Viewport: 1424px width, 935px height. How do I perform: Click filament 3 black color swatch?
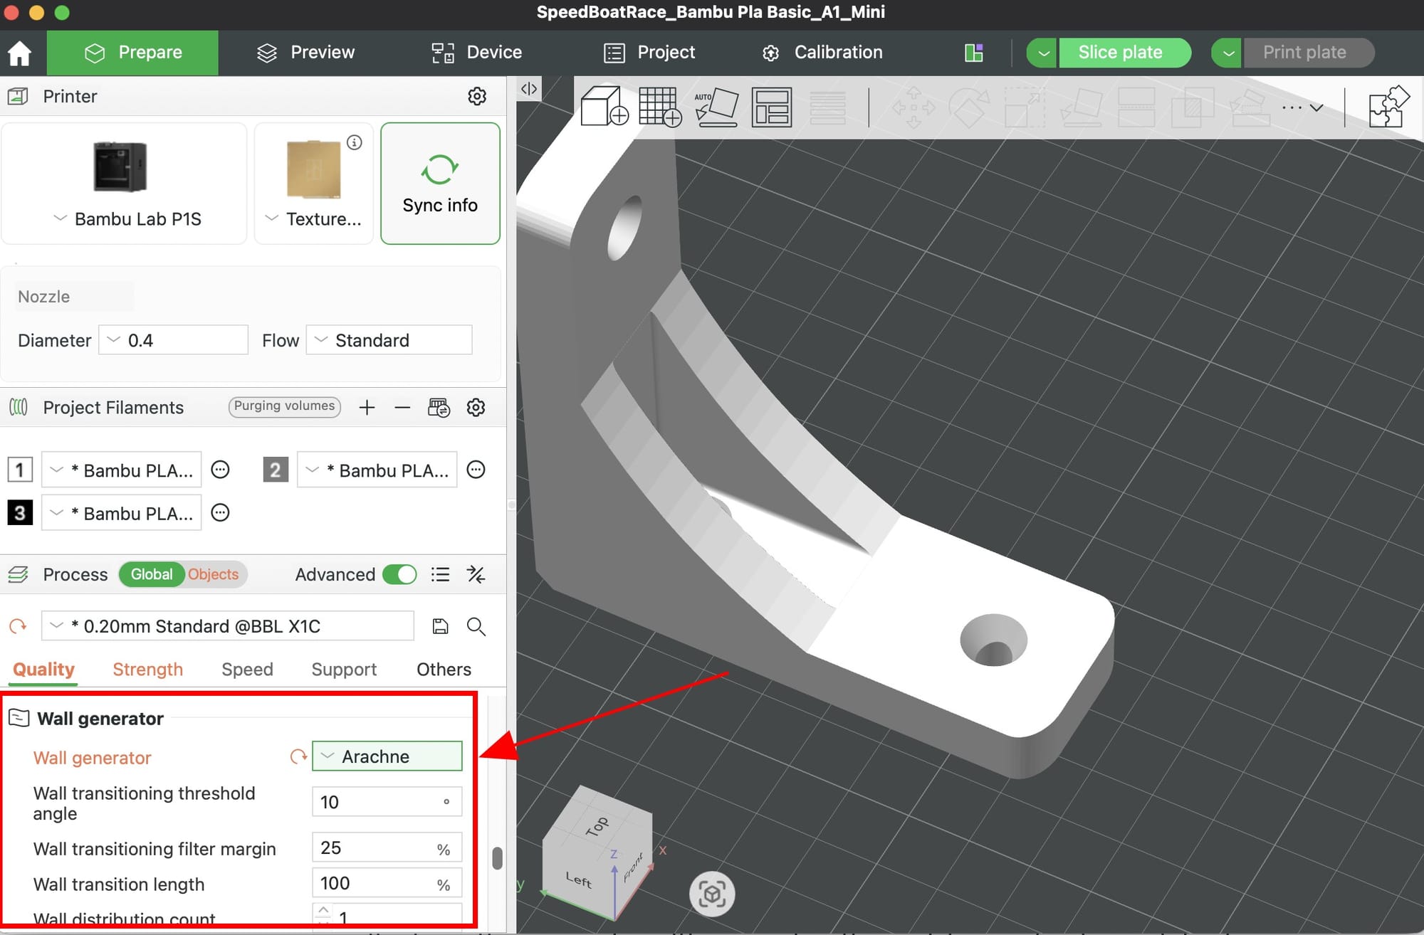coord(20,513)
